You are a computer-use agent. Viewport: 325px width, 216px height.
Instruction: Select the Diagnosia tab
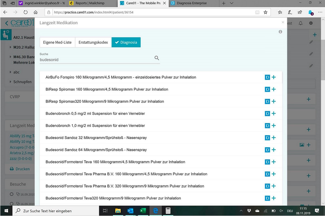126,42
